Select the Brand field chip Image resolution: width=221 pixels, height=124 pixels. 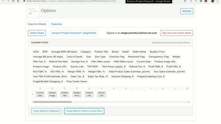[115, 52]
